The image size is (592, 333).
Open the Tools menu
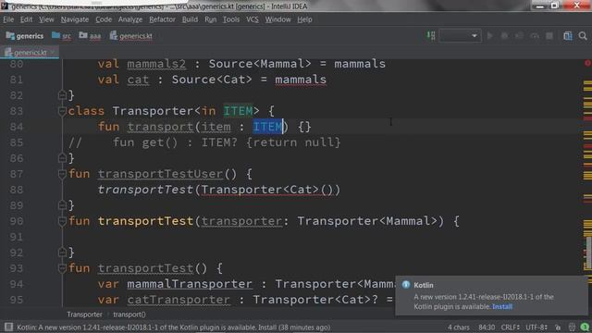[231, 19]
